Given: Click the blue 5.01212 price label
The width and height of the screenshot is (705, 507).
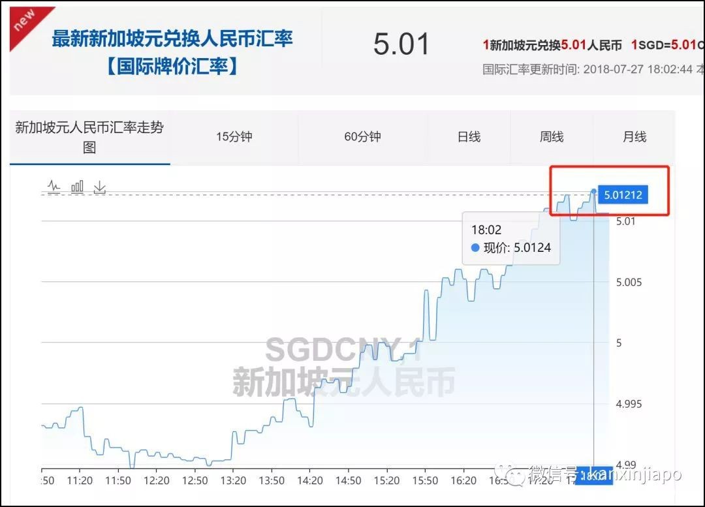Looking at the screenshot, I should point(623,194).
